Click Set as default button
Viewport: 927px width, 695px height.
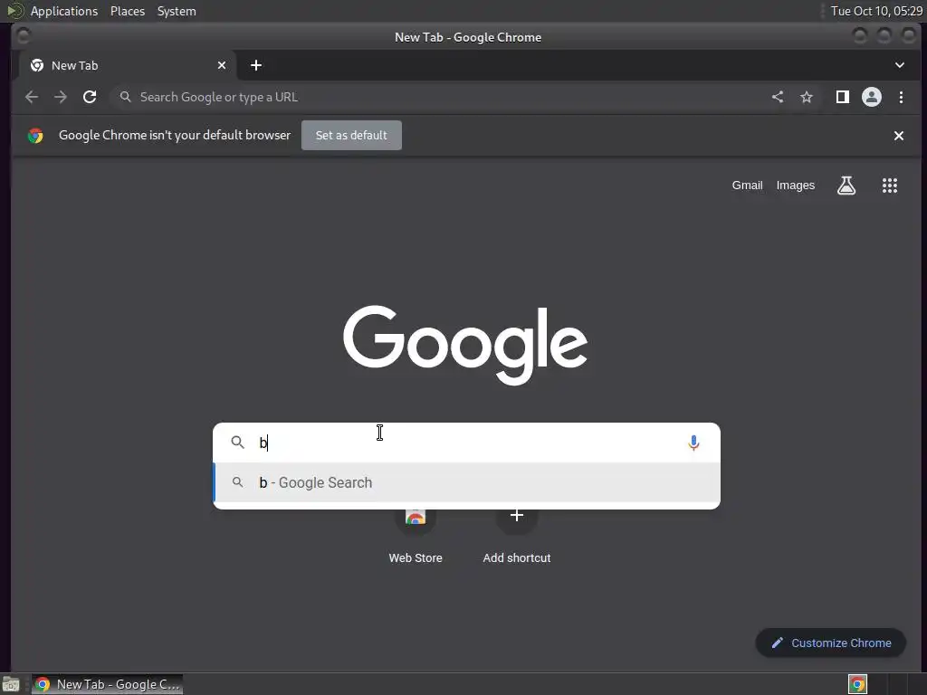[x=351, y=136]
